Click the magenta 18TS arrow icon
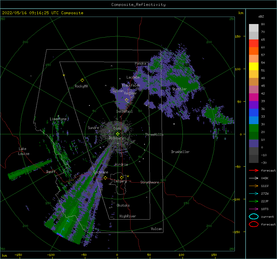 254,209
